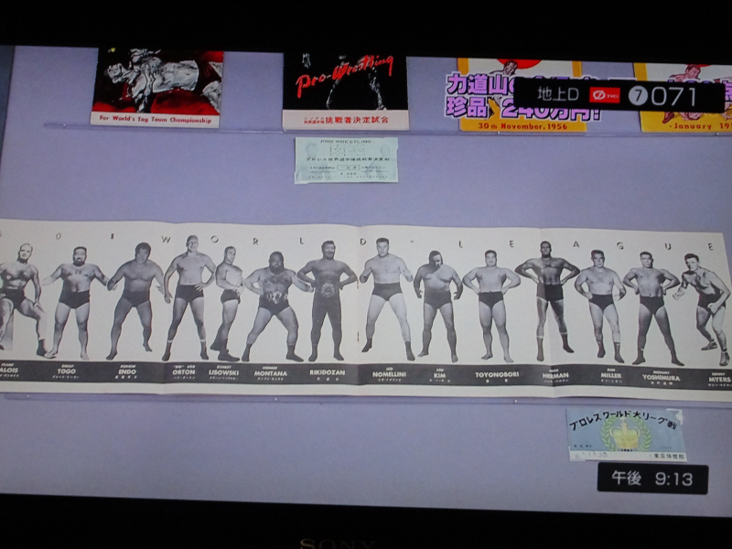Select the Orton wrestler photo

pyautogui.click(x=189, y=297)
